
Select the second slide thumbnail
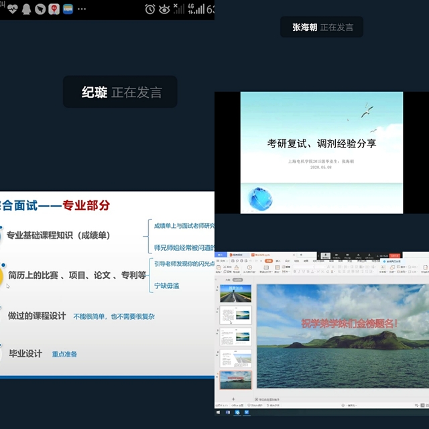236,316
